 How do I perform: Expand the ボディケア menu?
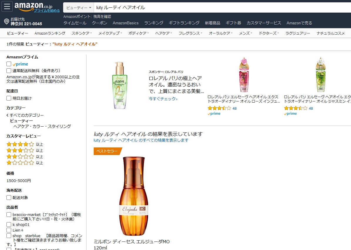point(139,33)
